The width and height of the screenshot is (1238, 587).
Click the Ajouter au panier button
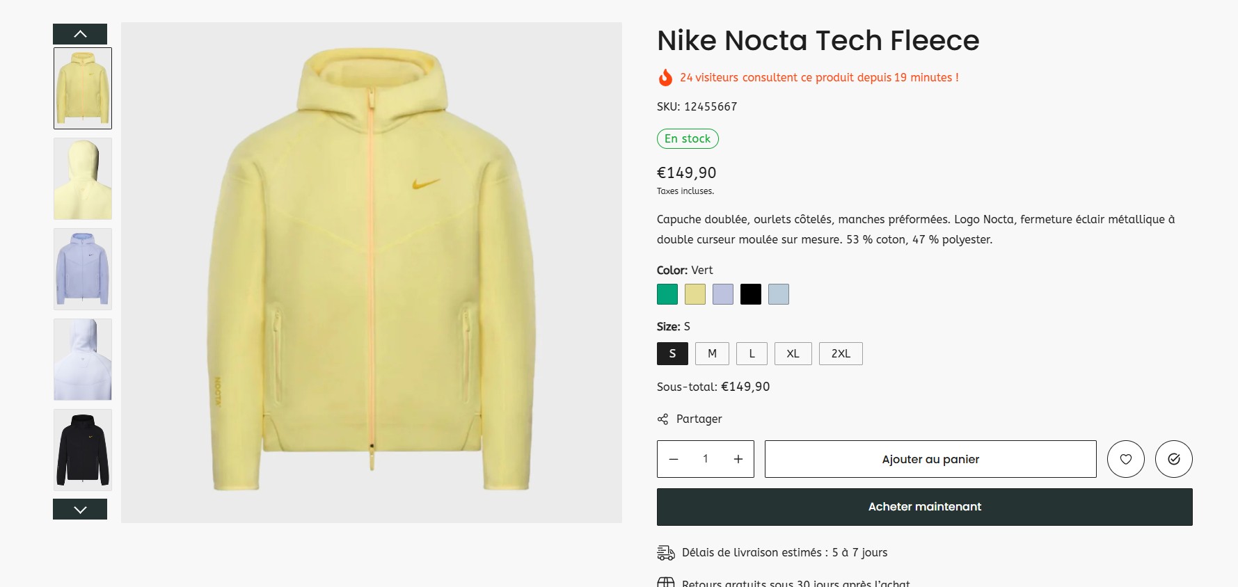(930, 459)
